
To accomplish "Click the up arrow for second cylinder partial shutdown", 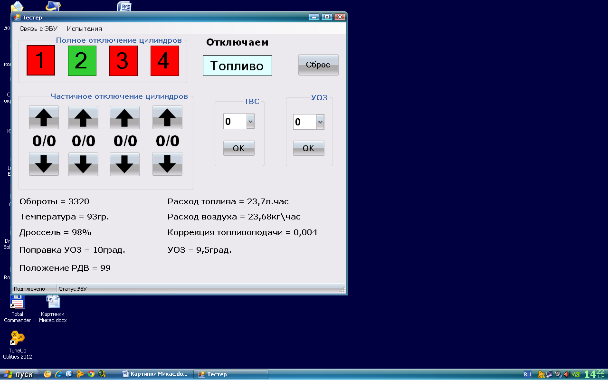I will click(x=84, y=117).
